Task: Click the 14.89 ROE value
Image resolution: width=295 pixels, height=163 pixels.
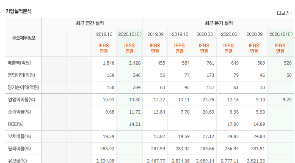Action: pyautogui.click(x=259, y=124)
